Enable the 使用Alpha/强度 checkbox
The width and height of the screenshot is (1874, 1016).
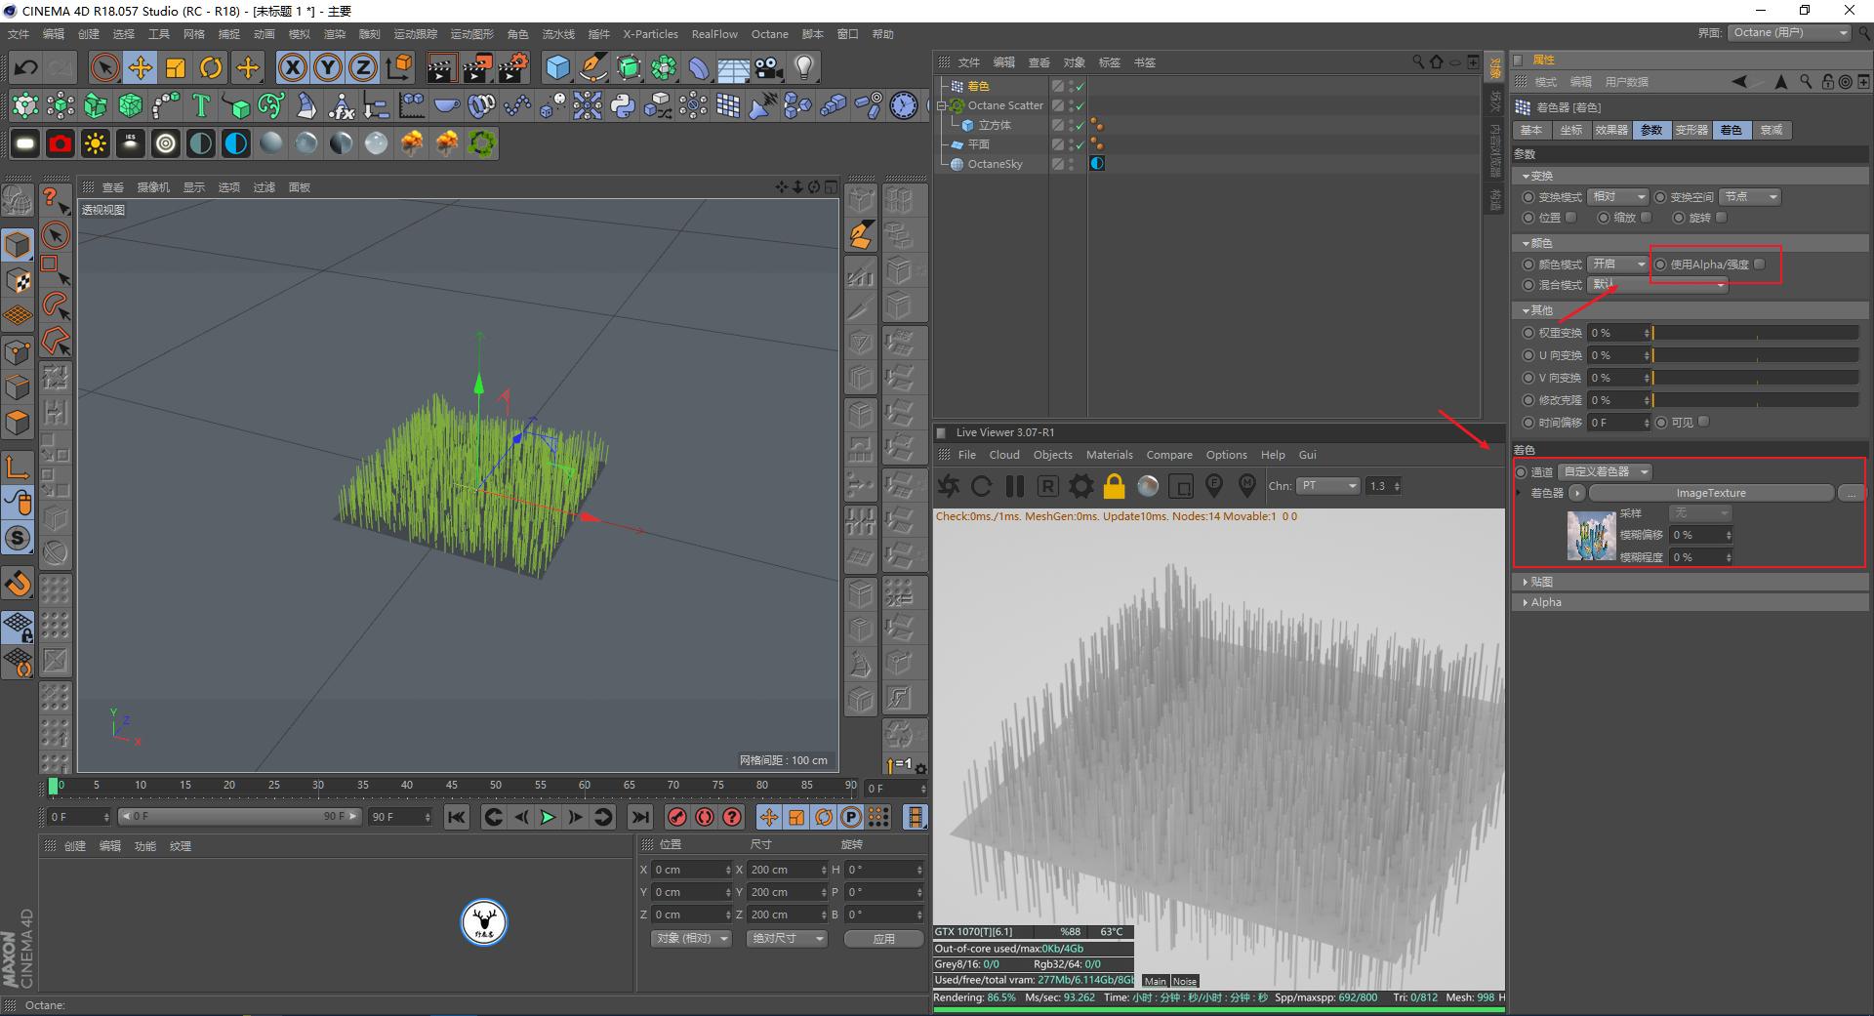1759,264
